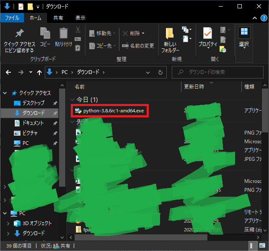
Task: Click the ダウンロードの検索 search box
Action: pyautogui.click(x=217, y=72)
